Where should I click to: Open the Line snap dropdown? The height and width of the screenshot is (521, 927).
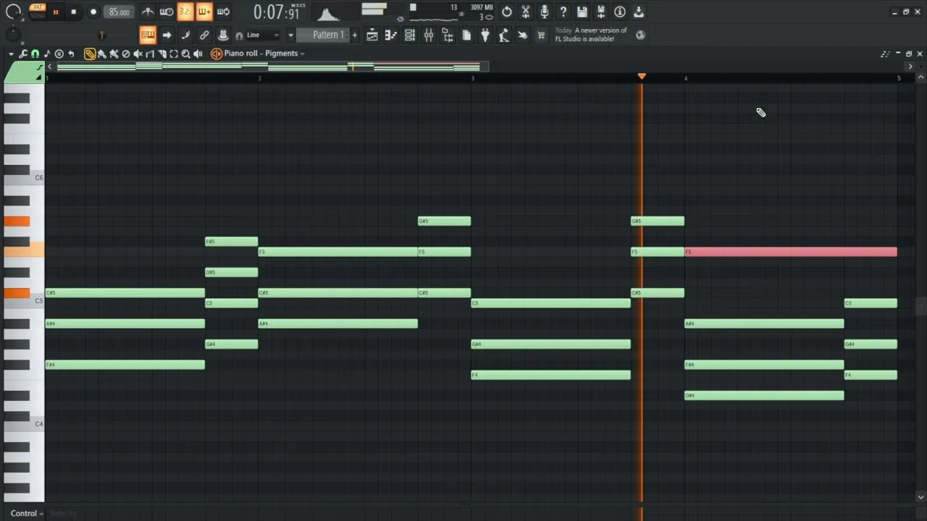pyautogui.click(x=262, y=35)
